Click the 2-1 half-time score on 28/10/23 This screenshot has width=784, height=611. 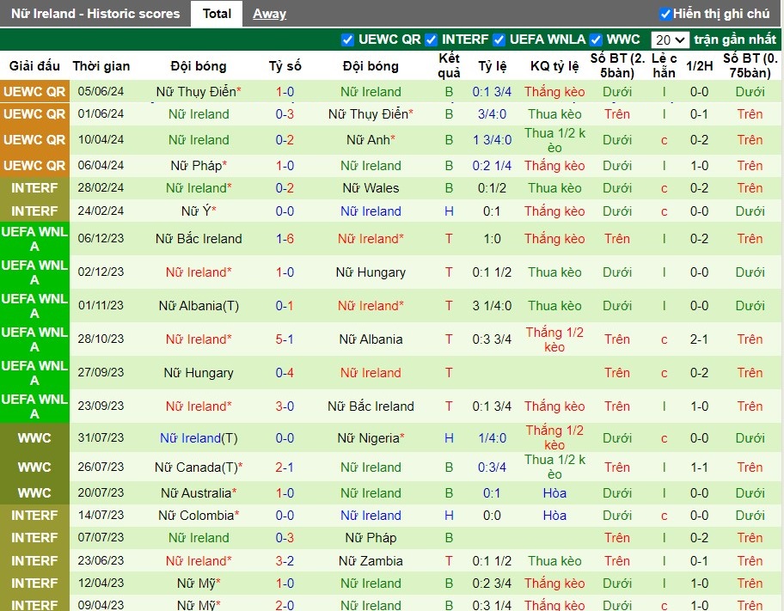tap(699, 339)
